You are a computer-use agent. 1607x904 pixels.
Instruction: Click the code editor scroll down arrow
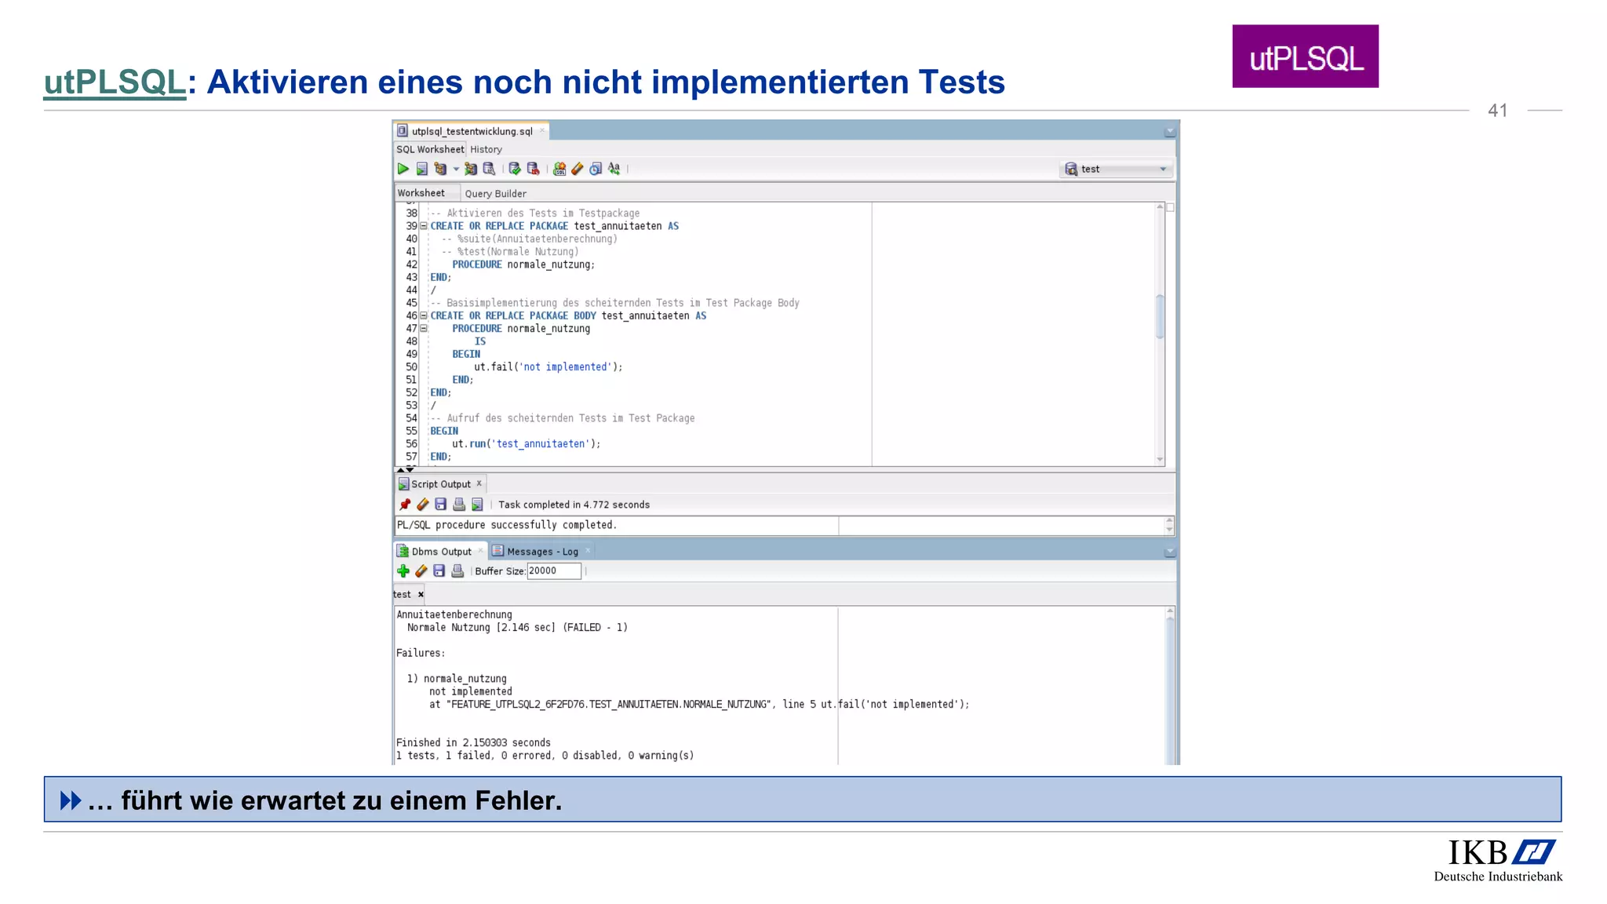(1160, 460)
